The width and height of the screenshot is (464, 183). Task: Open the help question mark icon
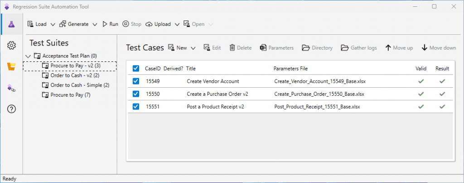(x=11, y=109)
